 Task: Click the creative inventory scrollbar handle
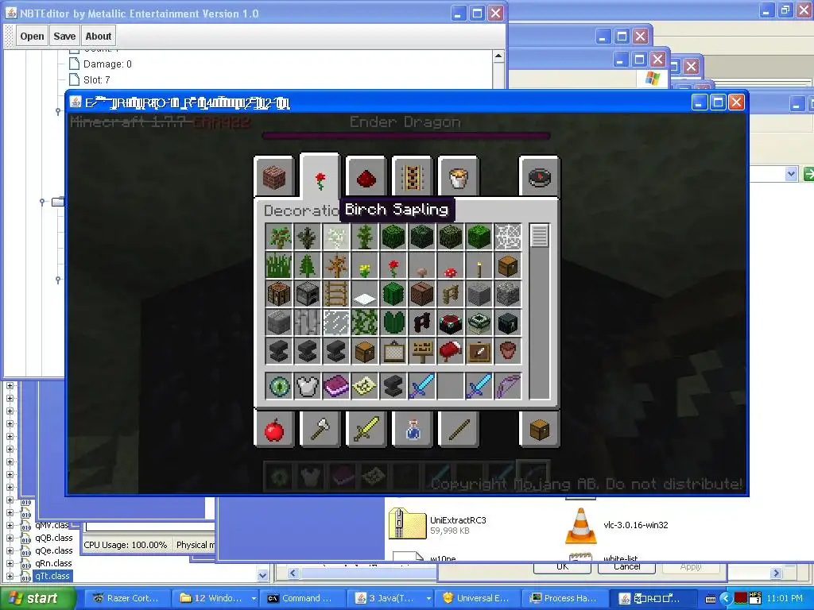coord(540,235)
